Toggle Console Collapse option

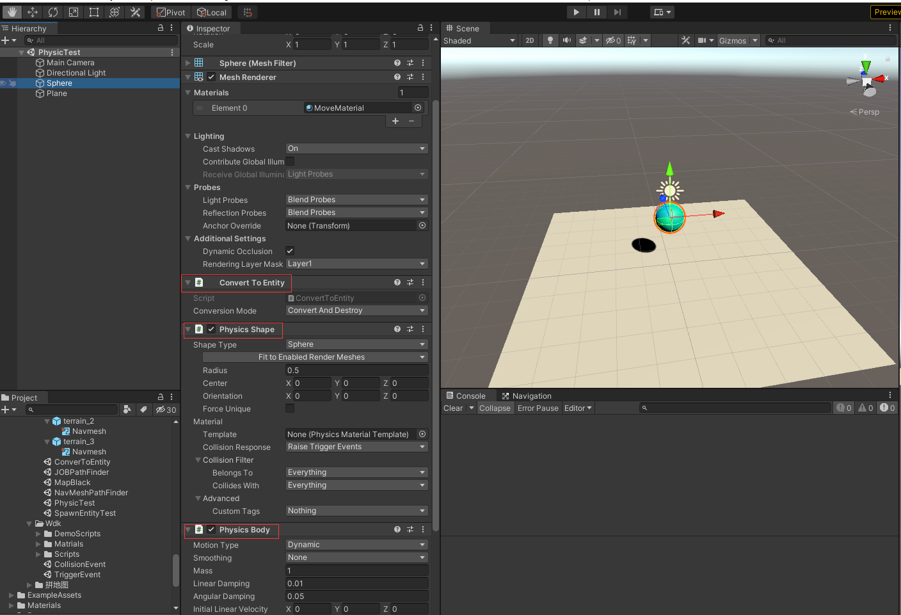pos(495,408)
